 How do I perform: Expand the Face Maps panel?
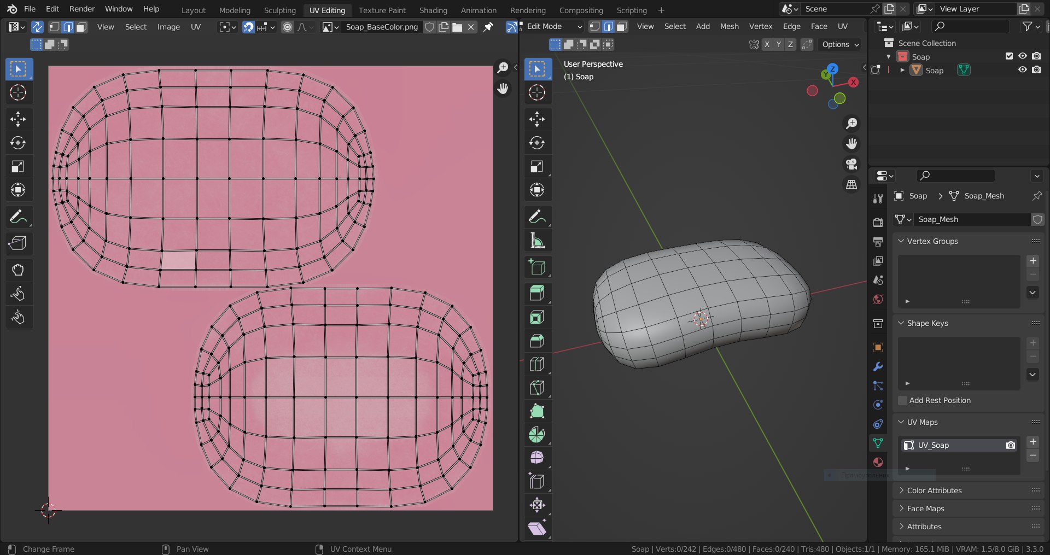tap(901, 509)
